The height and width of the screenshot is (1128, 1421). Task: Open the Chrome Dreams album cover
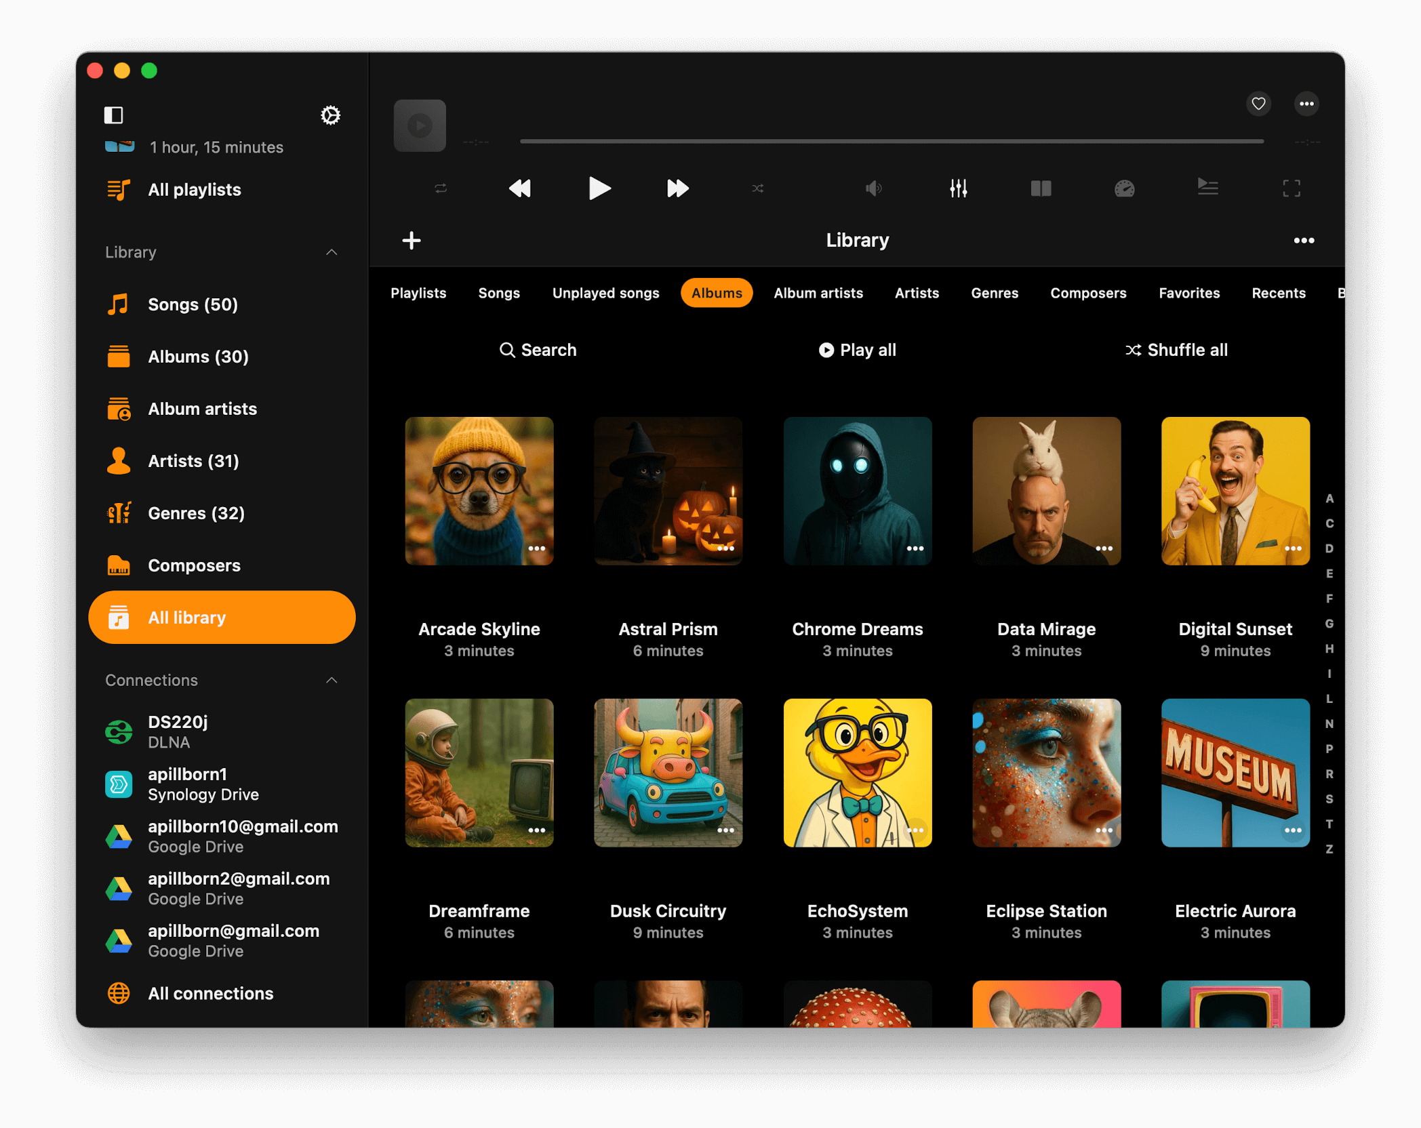click(x=857, y=491)
